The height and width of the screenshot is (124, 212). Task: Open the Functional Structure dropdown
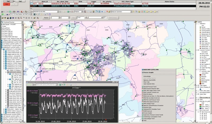coord(22,22)
